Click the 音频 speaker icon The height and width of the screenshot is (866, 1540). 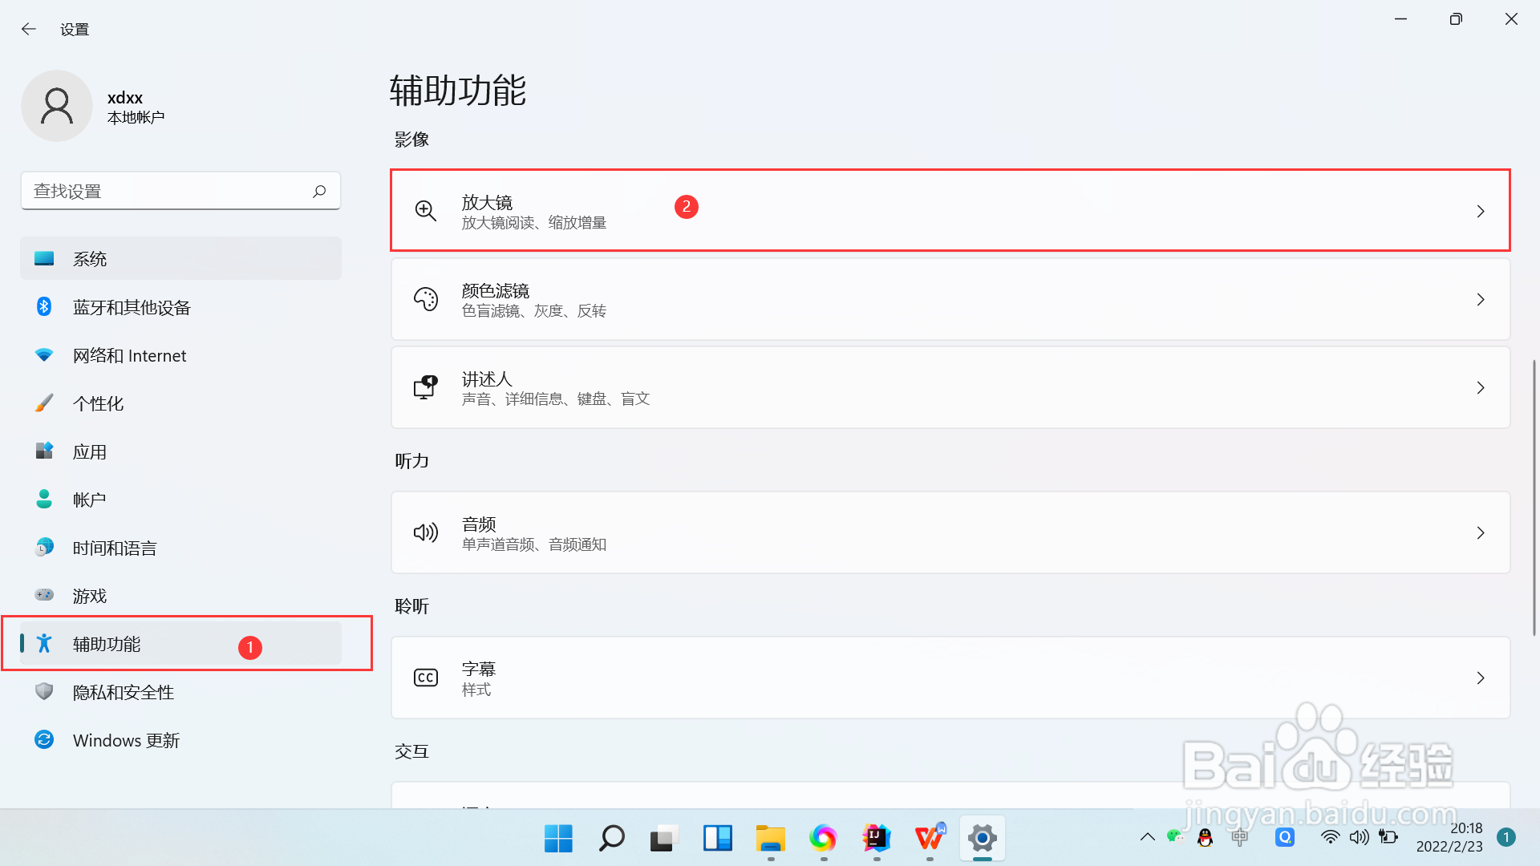tap(425, 532)
